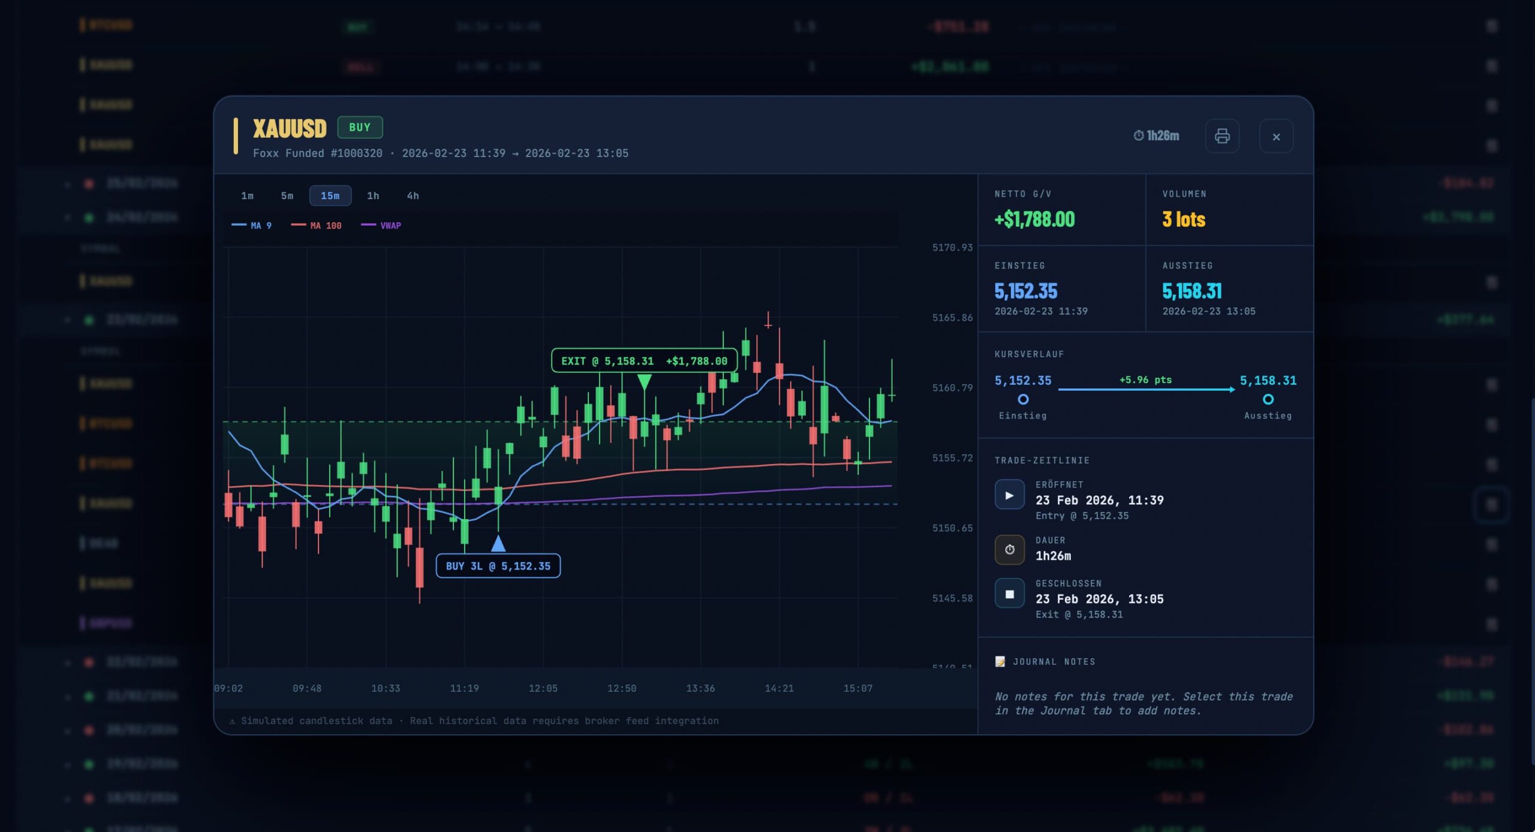1535x832 pixels.
Task: Click the duration clock icon in timeline
Action: pos(1009,549)
